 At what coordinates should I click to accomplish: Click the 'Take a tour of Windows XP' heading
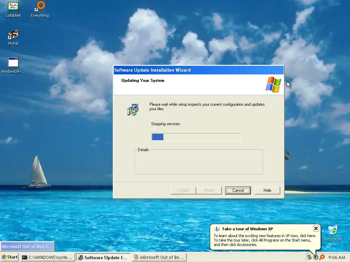click(247, 229)
